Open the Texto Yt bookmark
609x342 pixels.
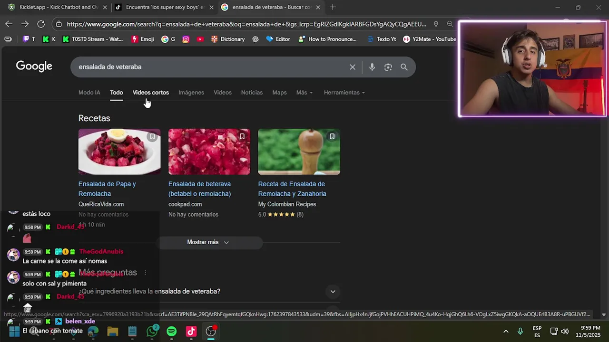click(x=382, y=39)
